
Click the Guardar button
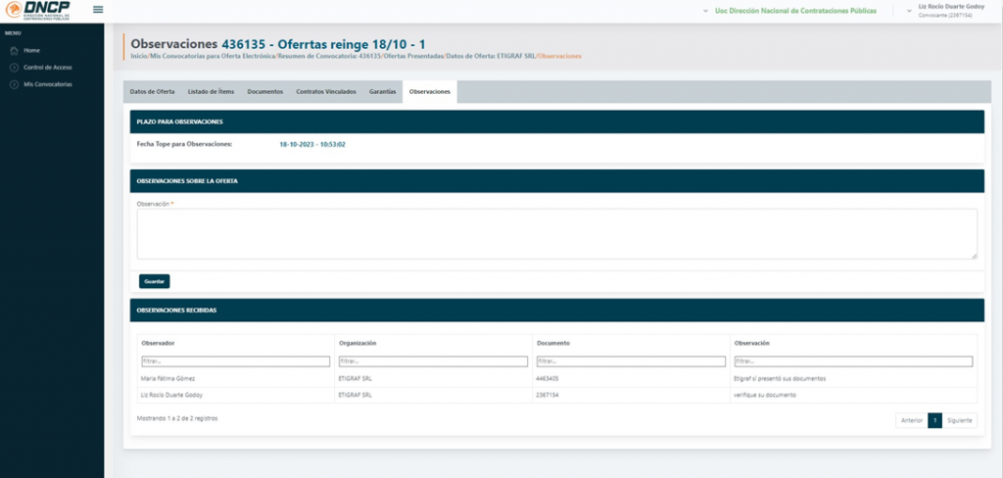(154, 281)
